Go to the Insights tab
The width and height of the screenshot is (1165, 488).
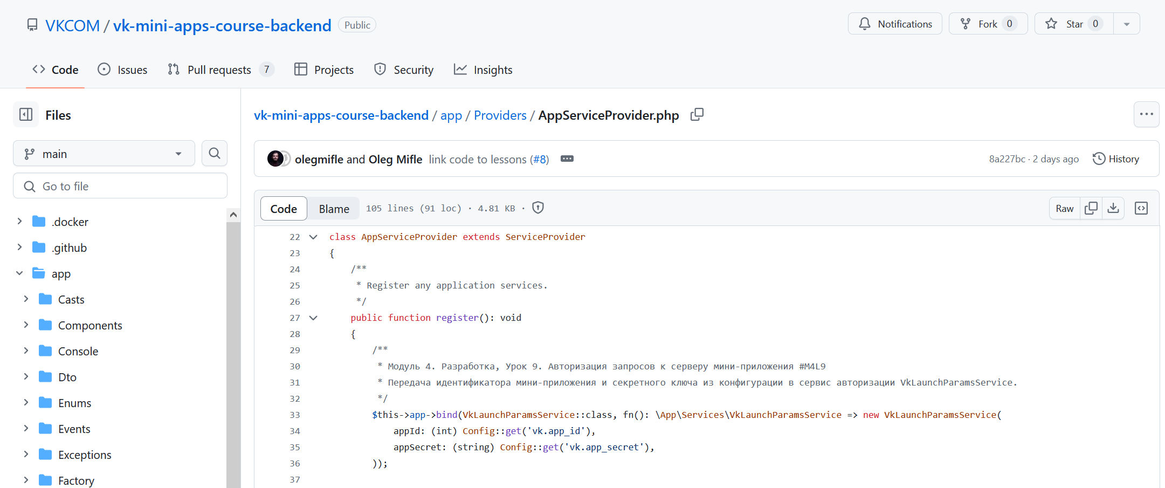[483, 70]
